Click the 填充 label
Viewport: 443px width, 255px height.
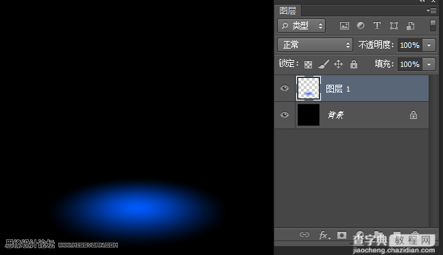(x=384, y=64)
